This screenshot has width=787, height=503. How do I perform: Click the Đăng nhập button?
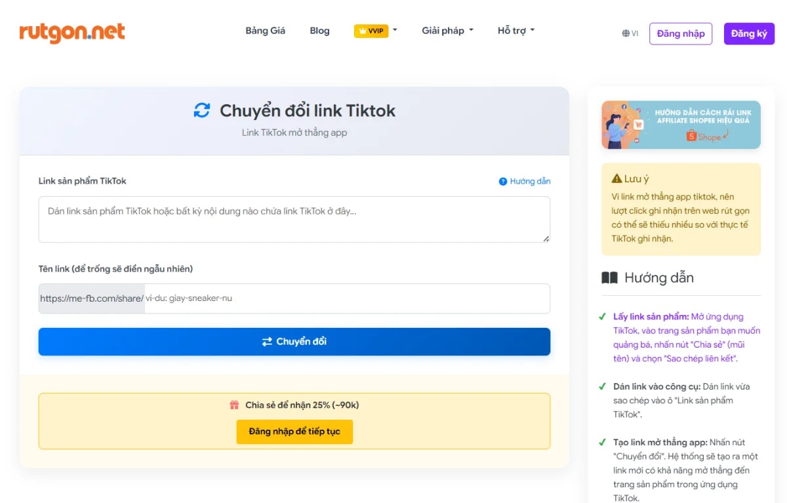[x=681, y=33]
